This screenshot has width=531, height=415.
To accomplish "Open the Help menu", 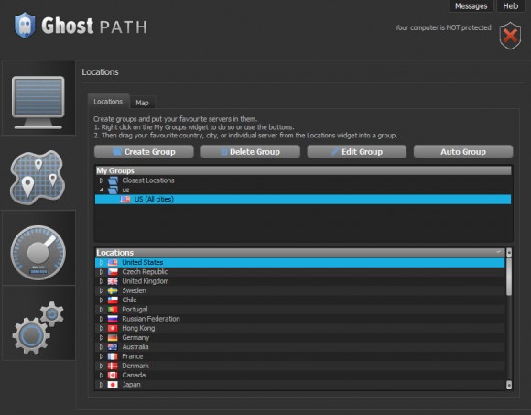I will coord(510,6).
